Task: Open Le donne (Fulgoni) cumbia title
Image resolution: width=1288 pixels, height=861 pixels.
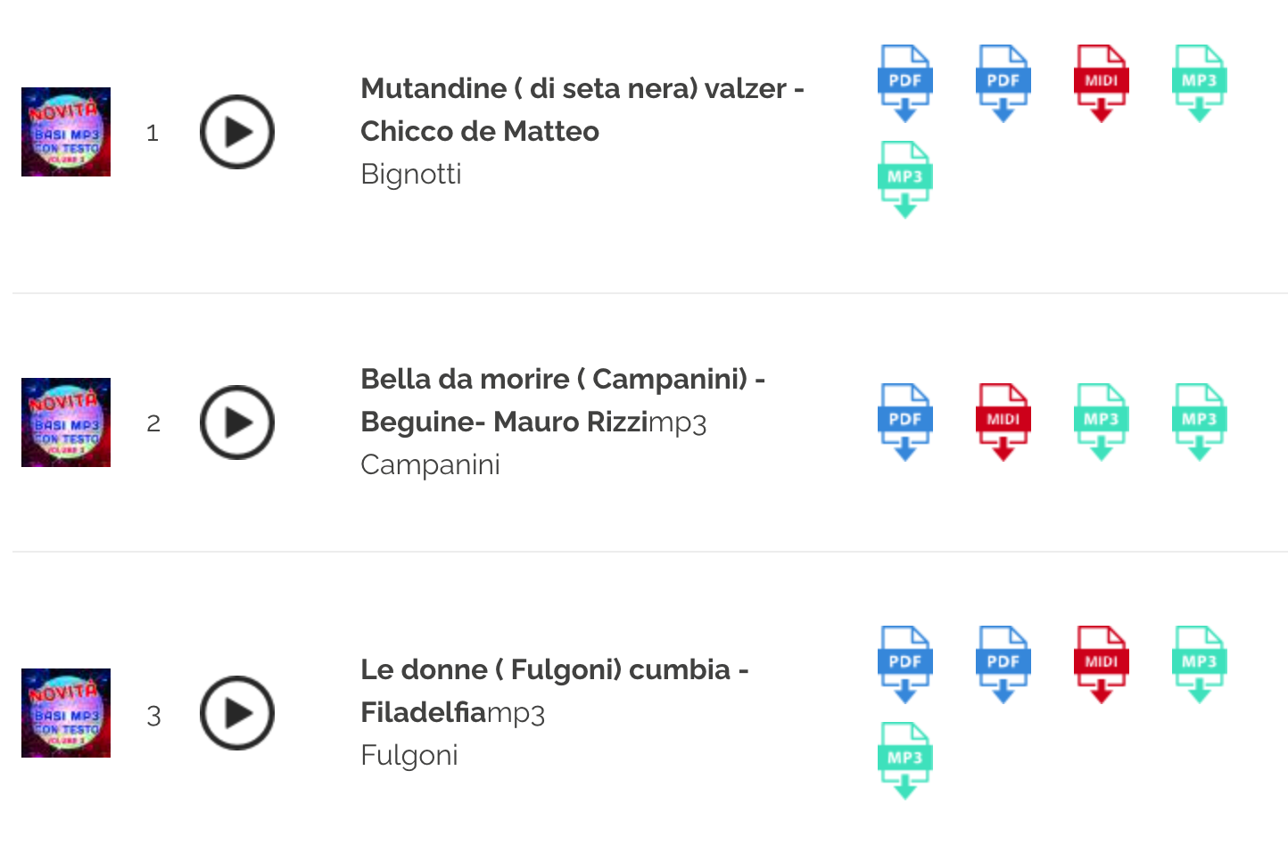Action: coord(554,670)
